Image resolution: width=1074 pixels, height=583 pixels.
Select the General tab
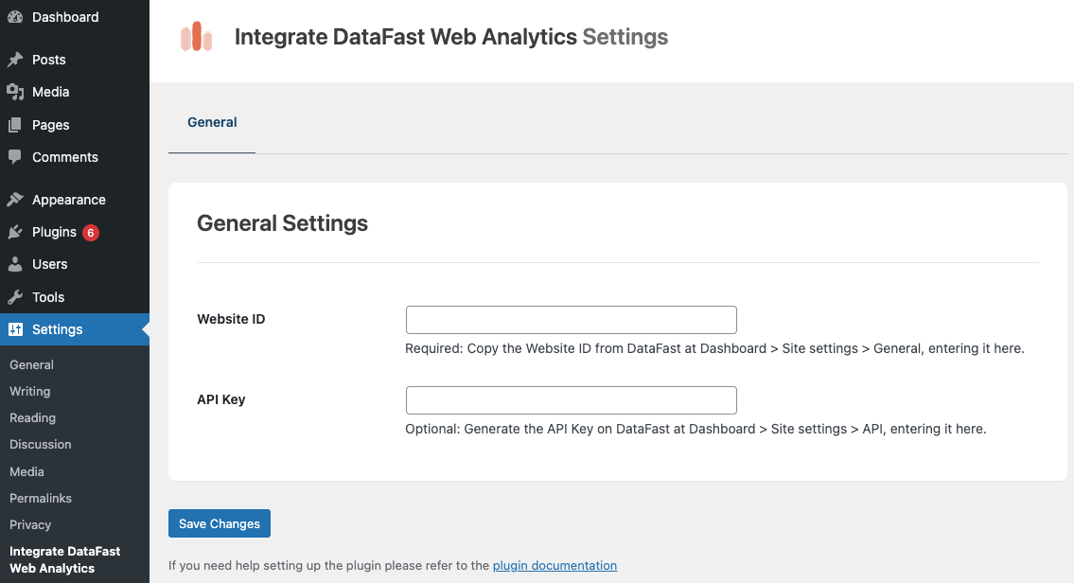coord(212,122)
